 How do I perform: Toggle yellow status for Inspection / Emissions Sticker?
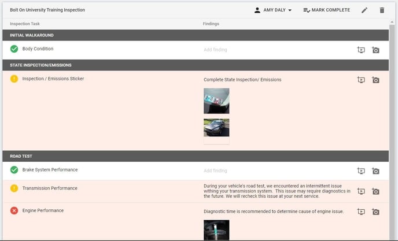tap(14, 79)
